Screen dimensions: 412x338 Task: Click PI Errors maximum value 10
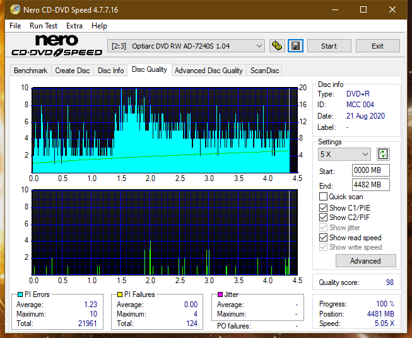coord(93,314)
